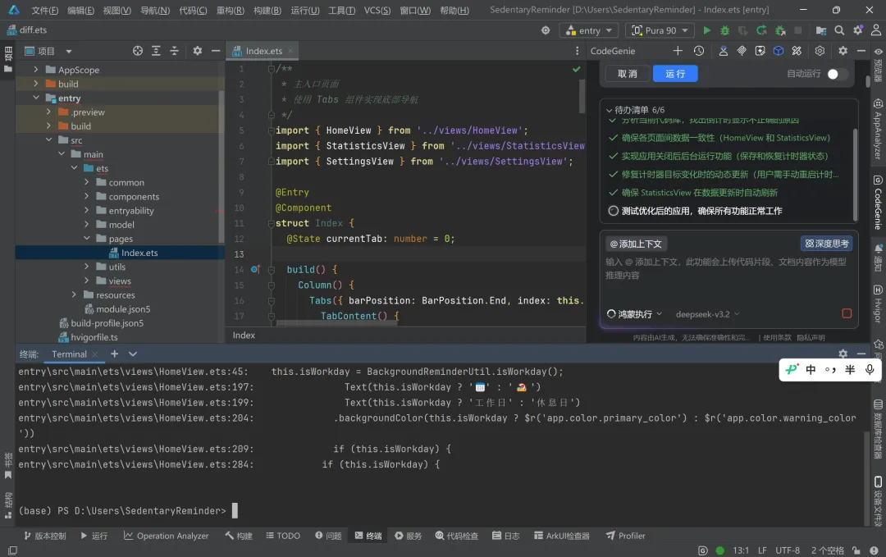Open CodeGenie hexagon settings icon
The width and height of the screenshot is (886, 557).
pyautogui.click(x=820, y=51)
